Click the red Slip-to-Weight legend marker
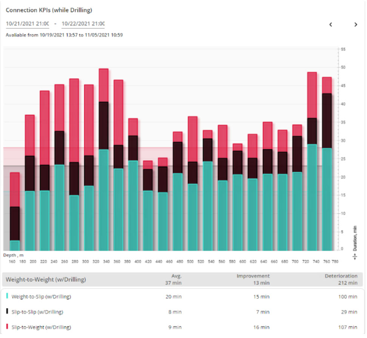The image size is (367, 338). click(8, 327)
